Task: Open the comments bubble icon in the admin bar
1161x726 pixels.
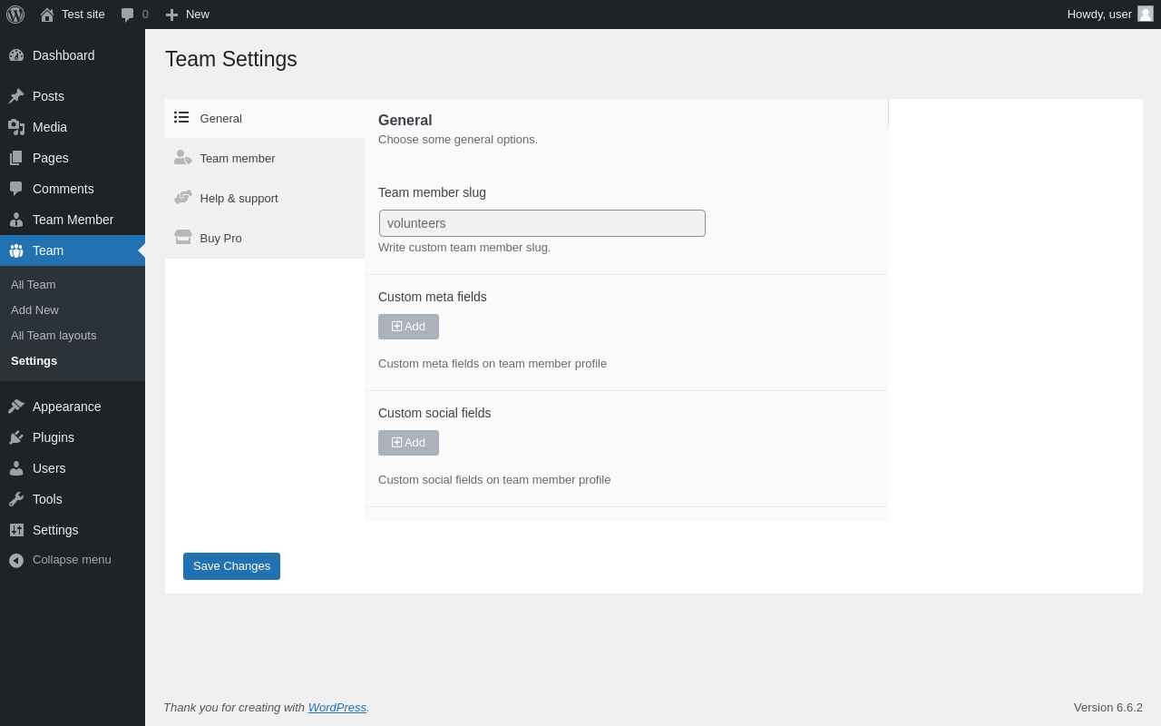Action: pos(128,15)
